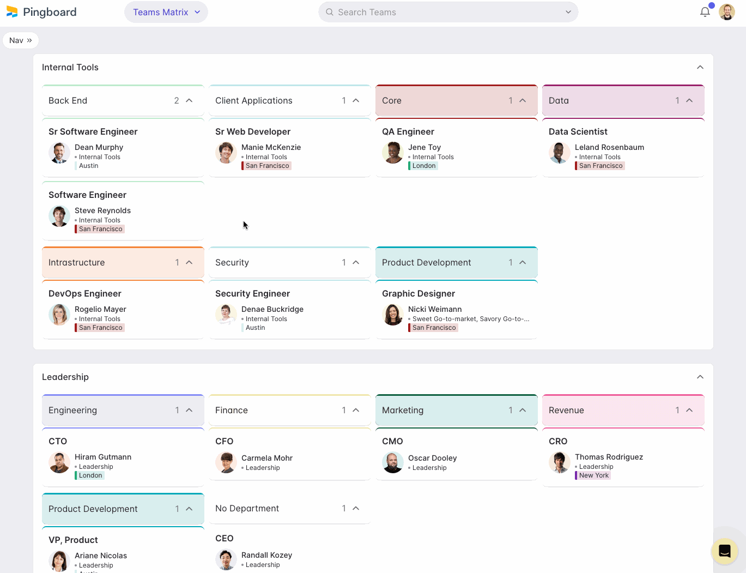Collapse the Marketing group
The width and height of the screenshot is (746, 573).
(523, 410)
